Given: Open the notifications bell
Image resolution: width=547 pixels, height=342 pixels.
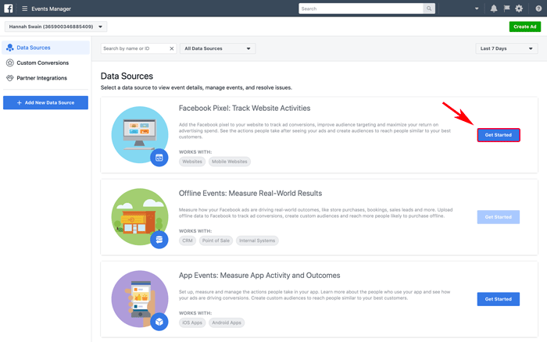Looking at the screenshot, I should (494, 9).
